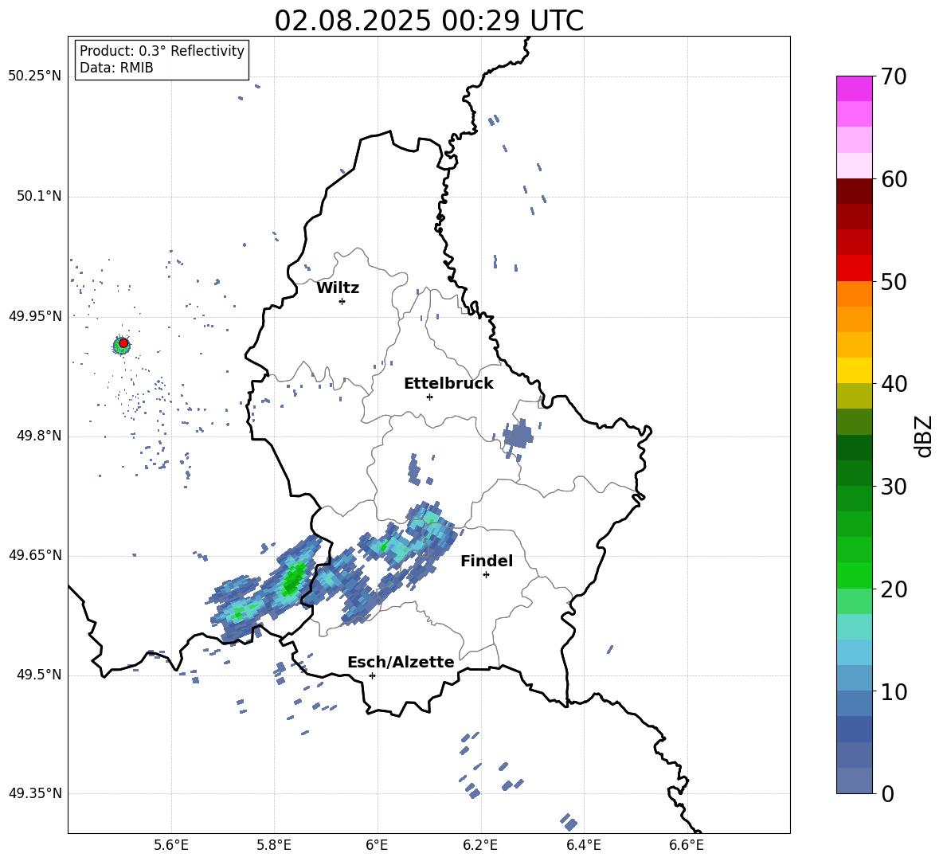Click the green radar echo core west of border
This screenshot has height=861, width=943.
[x=293, y=578]
